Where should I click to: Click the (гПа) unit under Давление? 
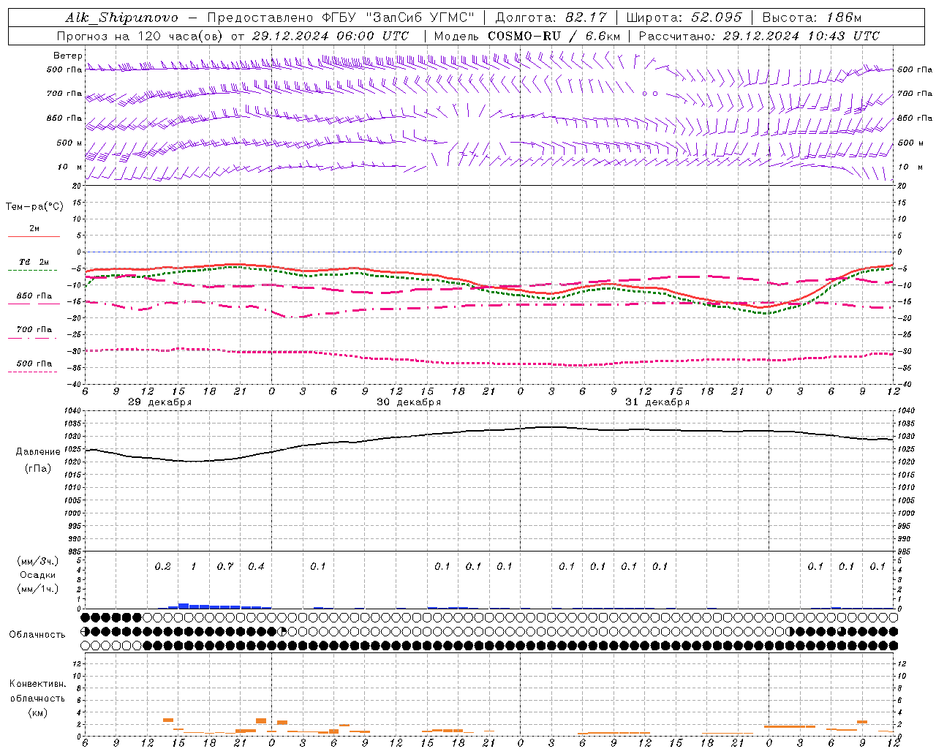pyautogui.click(x=38, y=469)
